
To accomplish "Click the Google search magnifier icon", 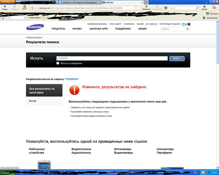I will click(197, 8).
